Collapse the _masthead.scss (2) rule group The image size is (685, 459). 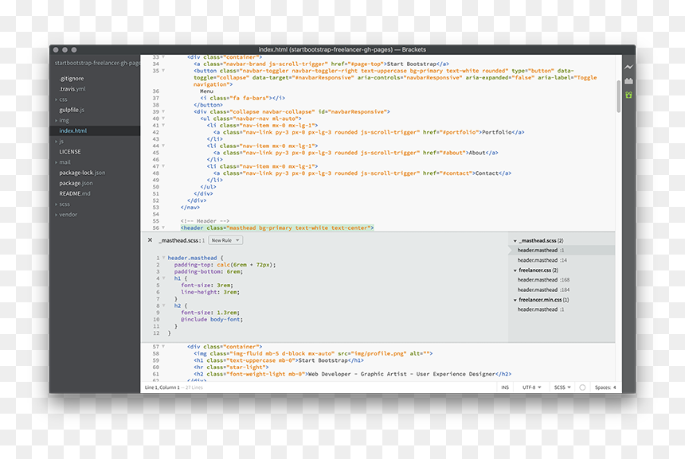(x=515, y=241)
